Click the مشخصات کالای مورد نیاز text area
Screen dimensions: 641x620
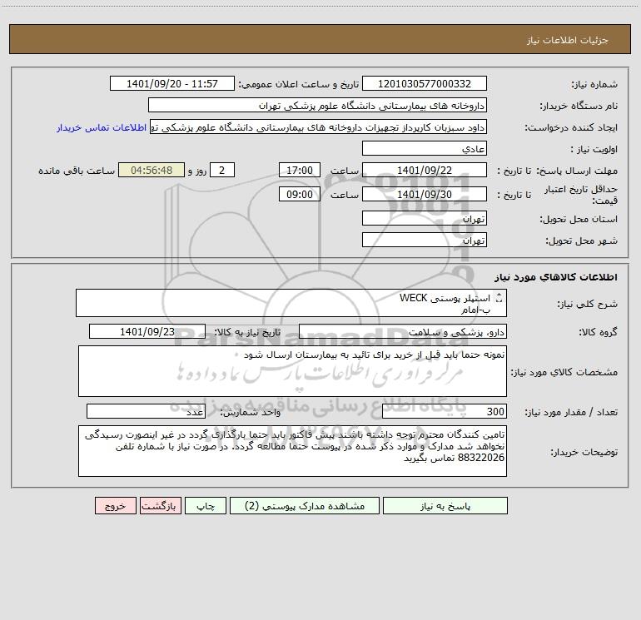(292, 371)
